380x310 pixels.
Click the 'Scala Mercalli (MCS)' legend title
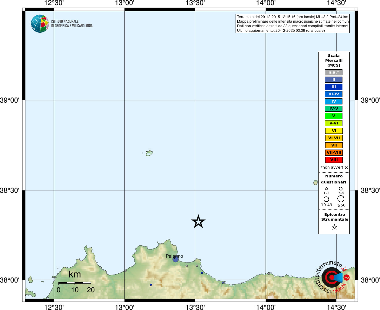pyautogui.click(x=334, y=61)
